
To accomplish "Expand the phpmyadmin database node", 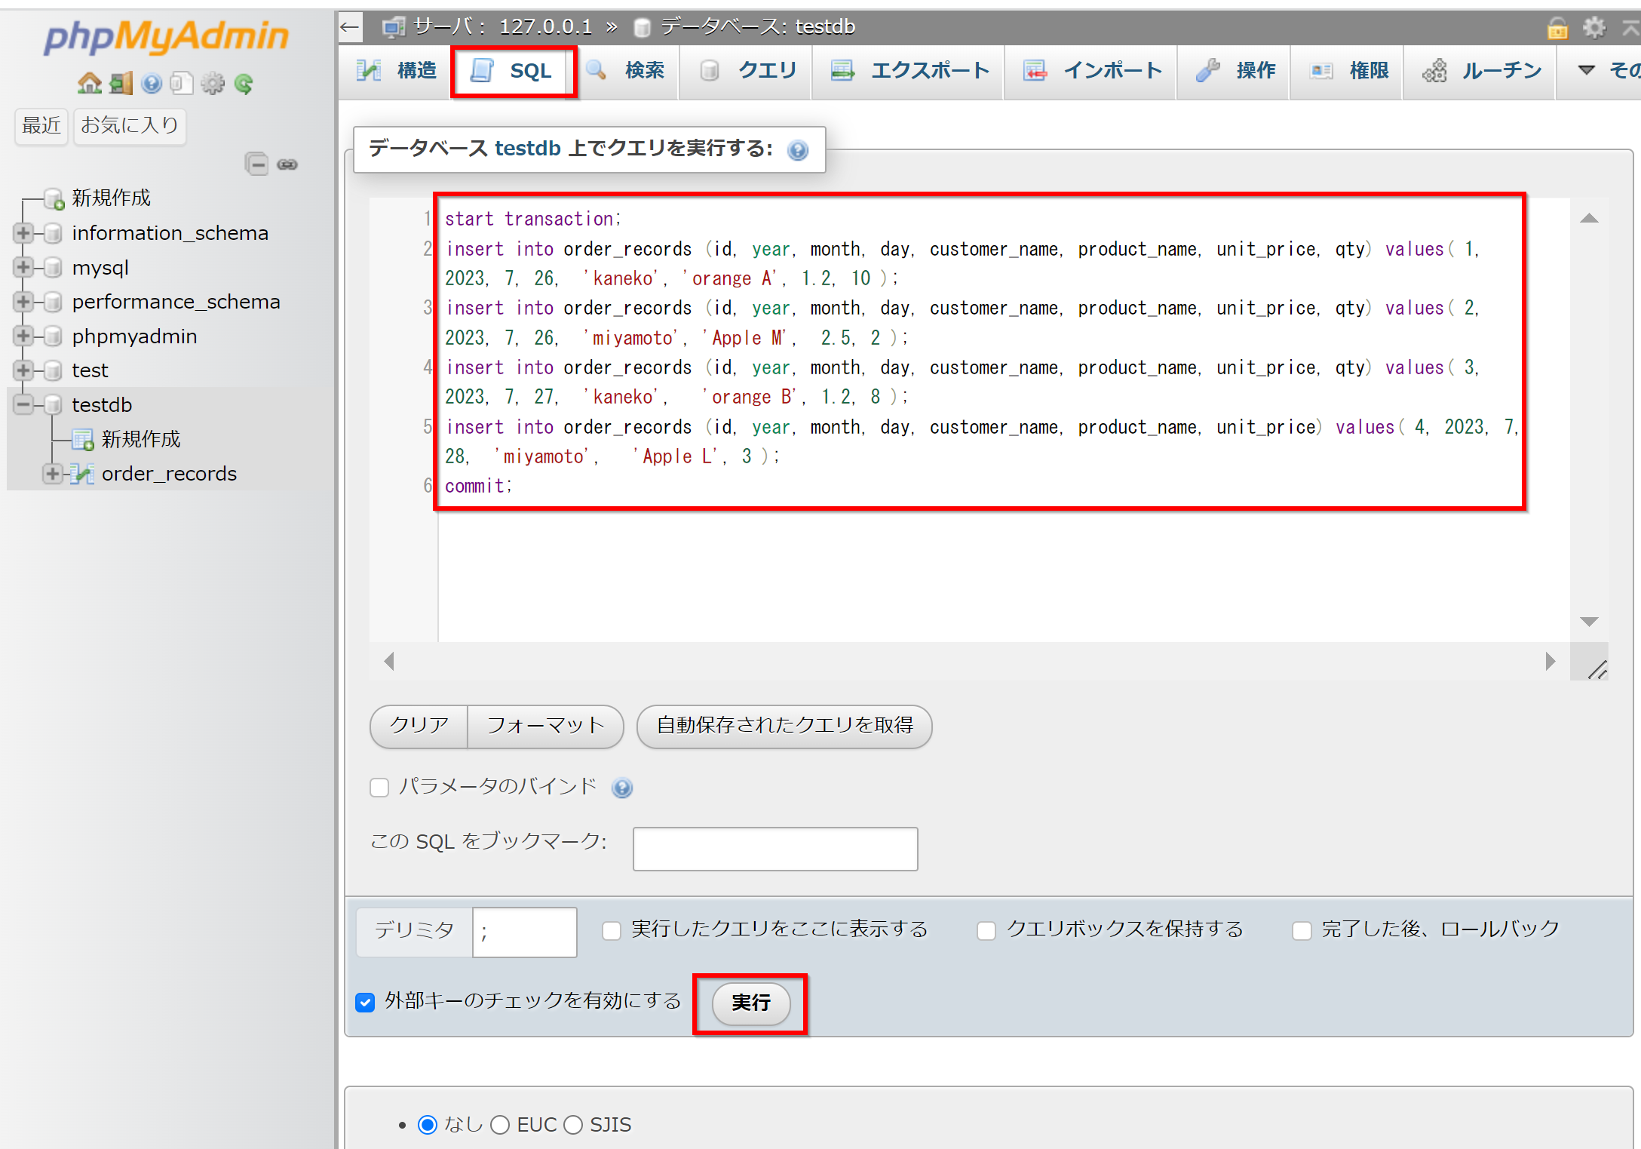I will coord(23,336).
